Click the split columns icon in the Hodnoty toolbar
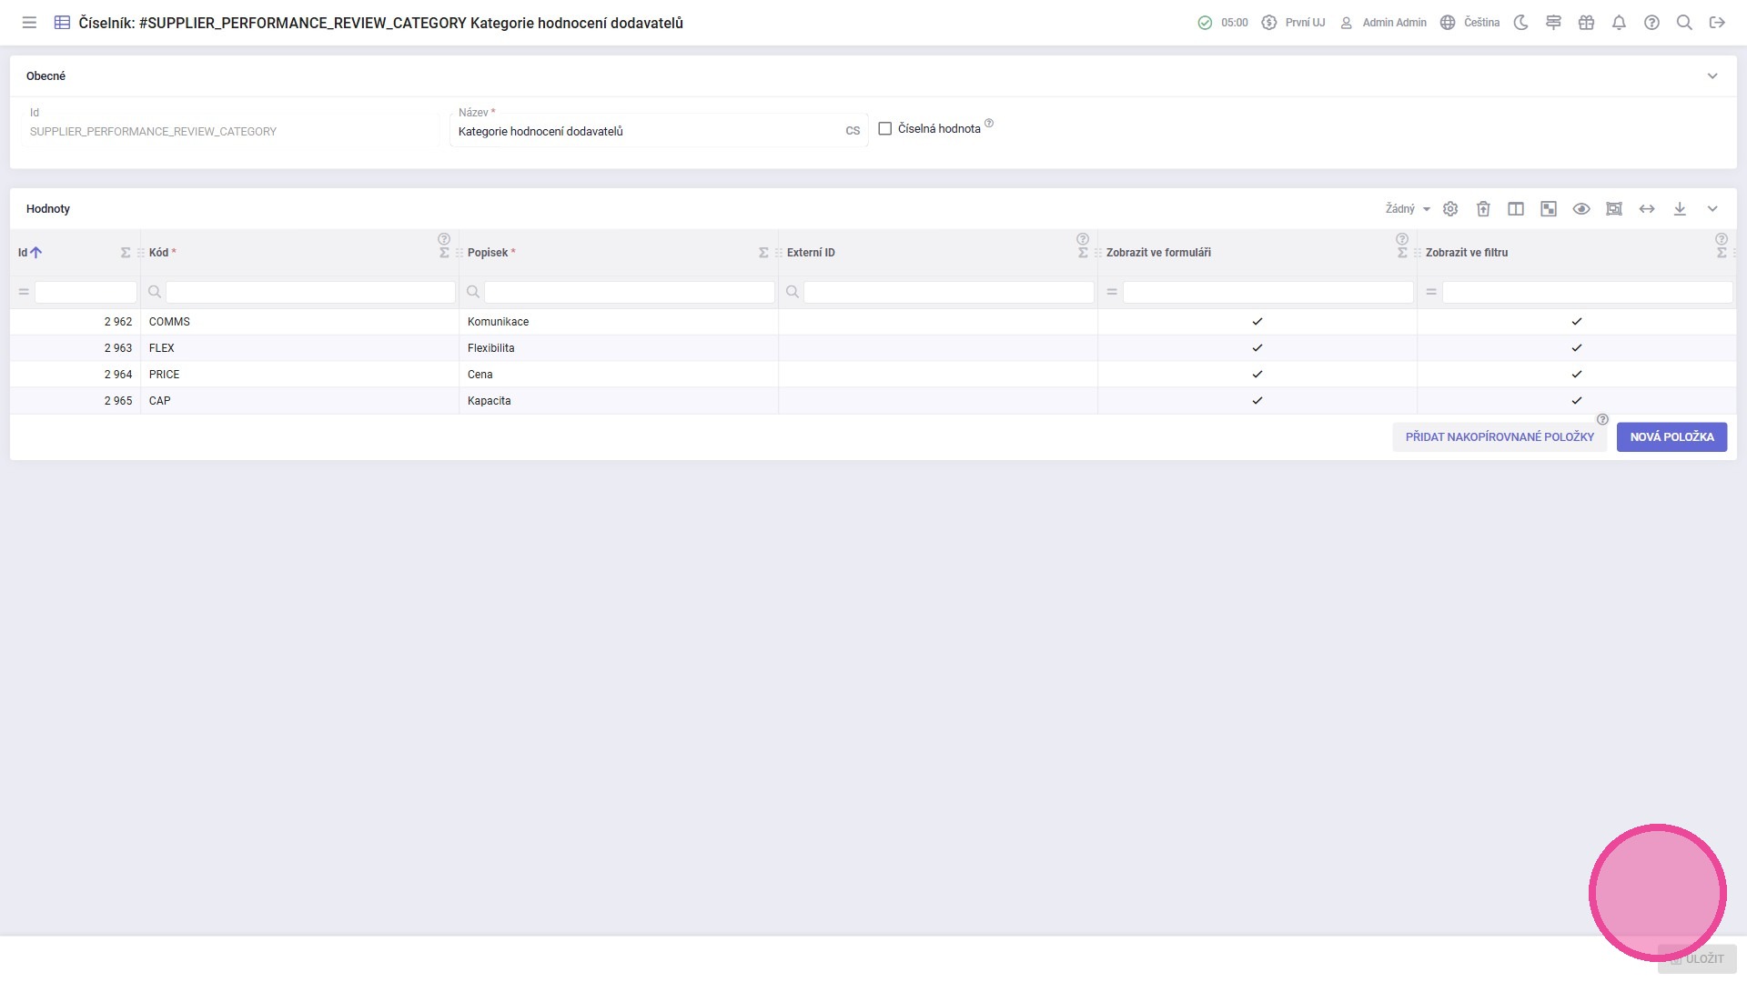Viewport: 1747px width, 982px height. coord(1516,209)
